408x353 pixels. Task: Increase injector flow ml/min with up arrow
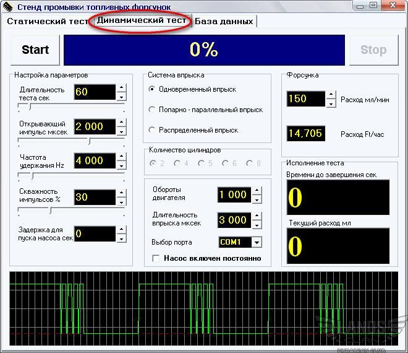tap(330, 95)
